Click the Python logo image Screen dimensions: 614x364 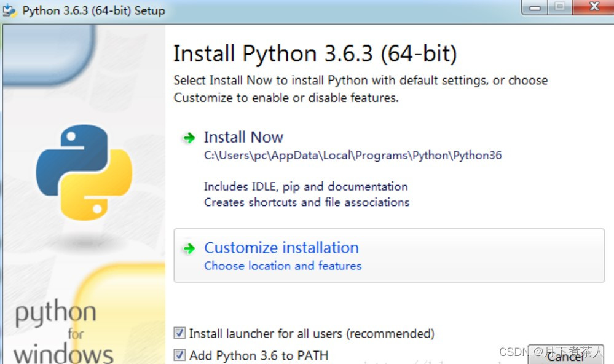coord(84,172)
